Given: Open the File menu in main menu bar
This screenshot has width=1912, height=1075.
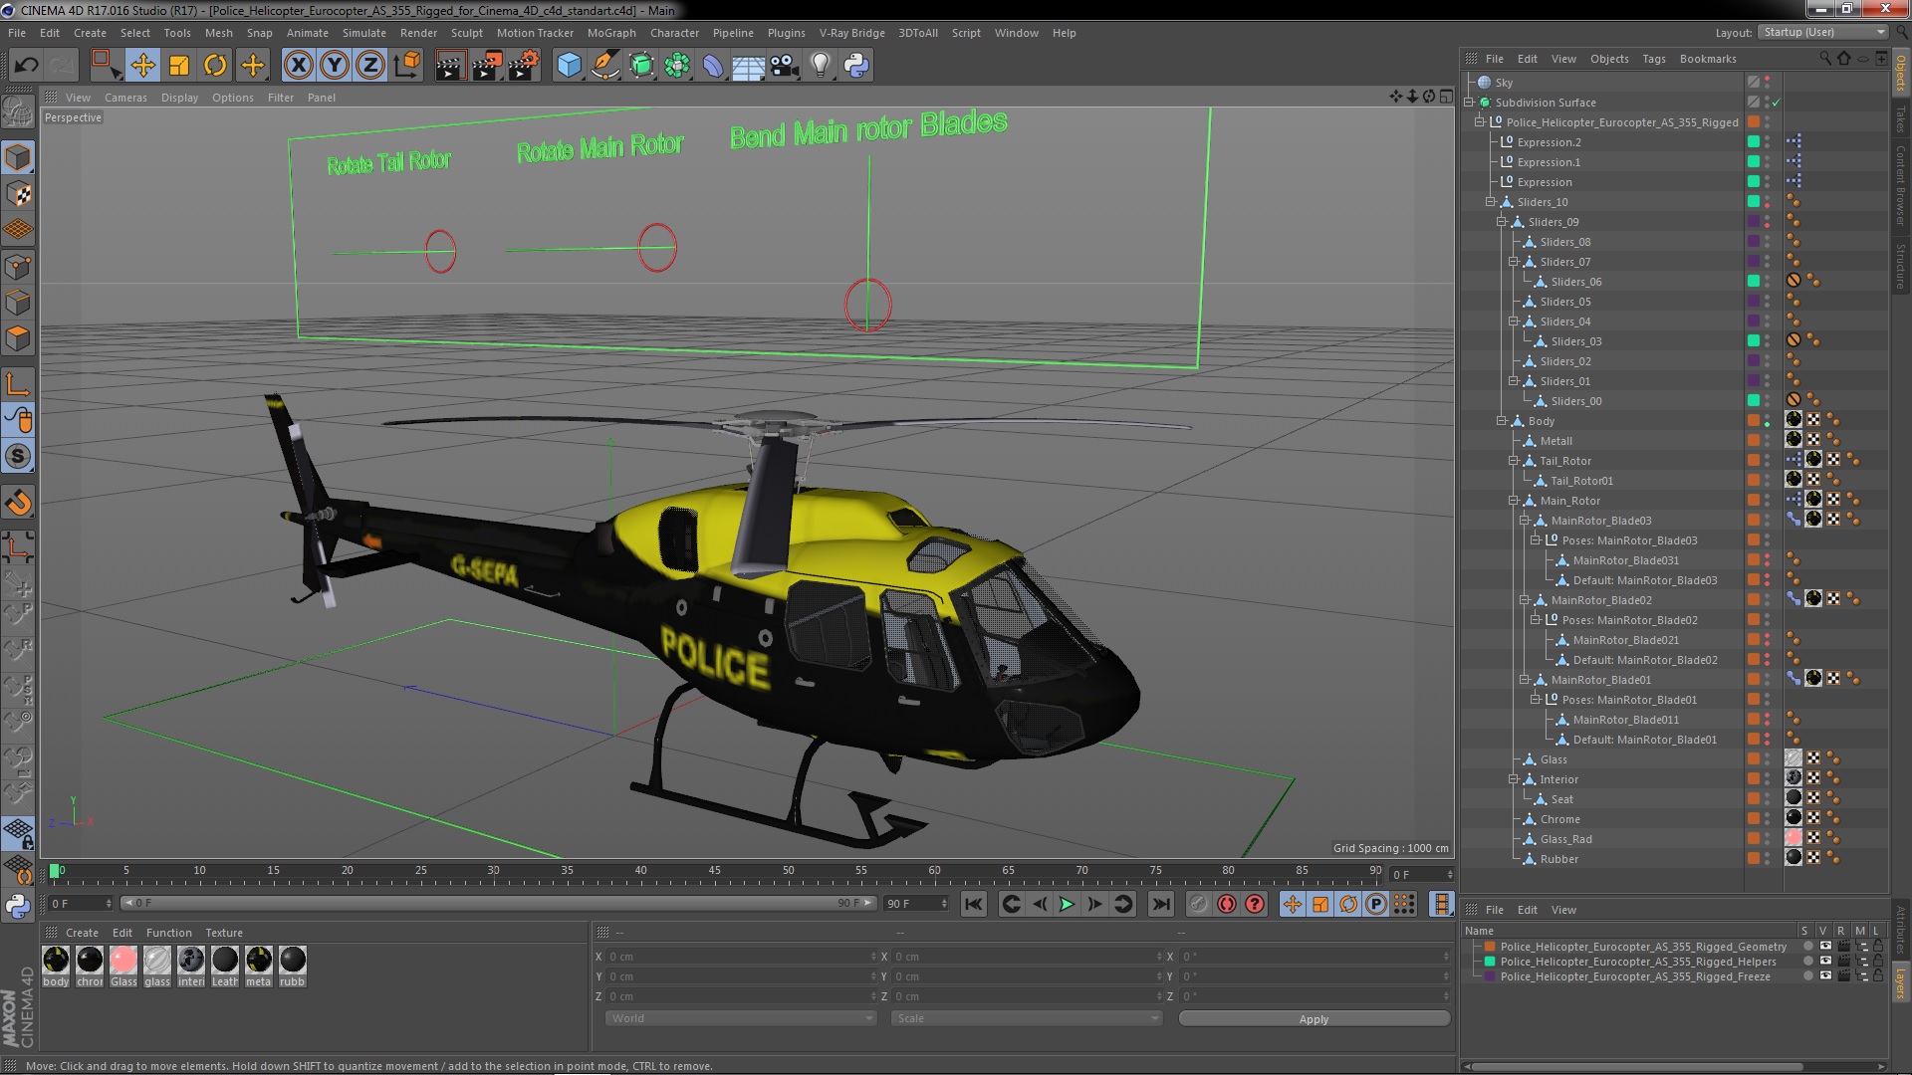Looking at the screenshot, I should pyautogui.click(x=17, y=33).
